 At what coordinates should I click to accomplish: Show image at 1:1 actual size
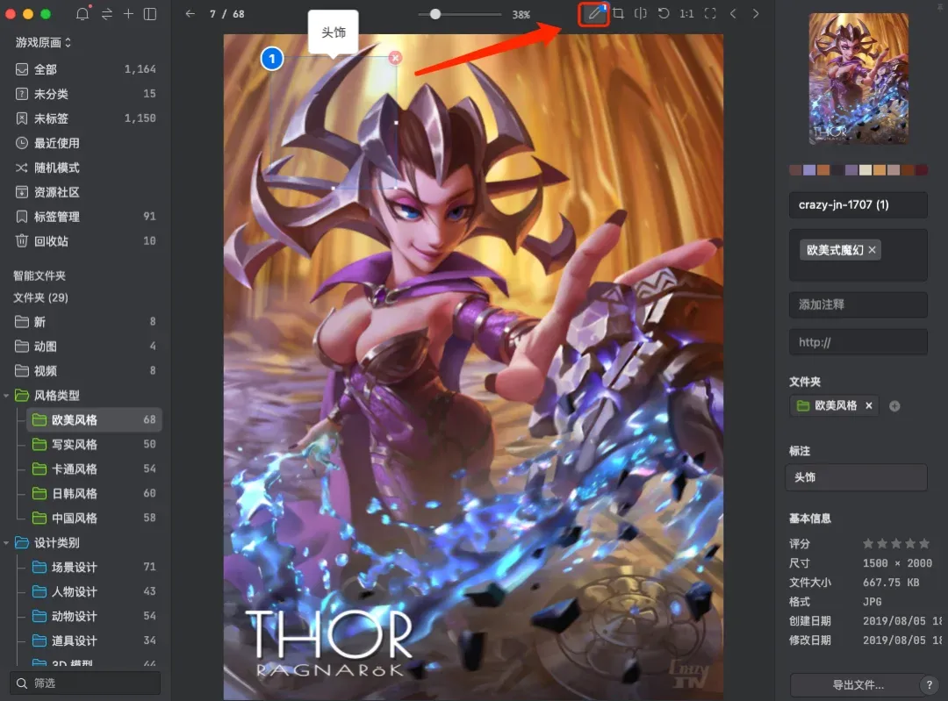(686, 13)
